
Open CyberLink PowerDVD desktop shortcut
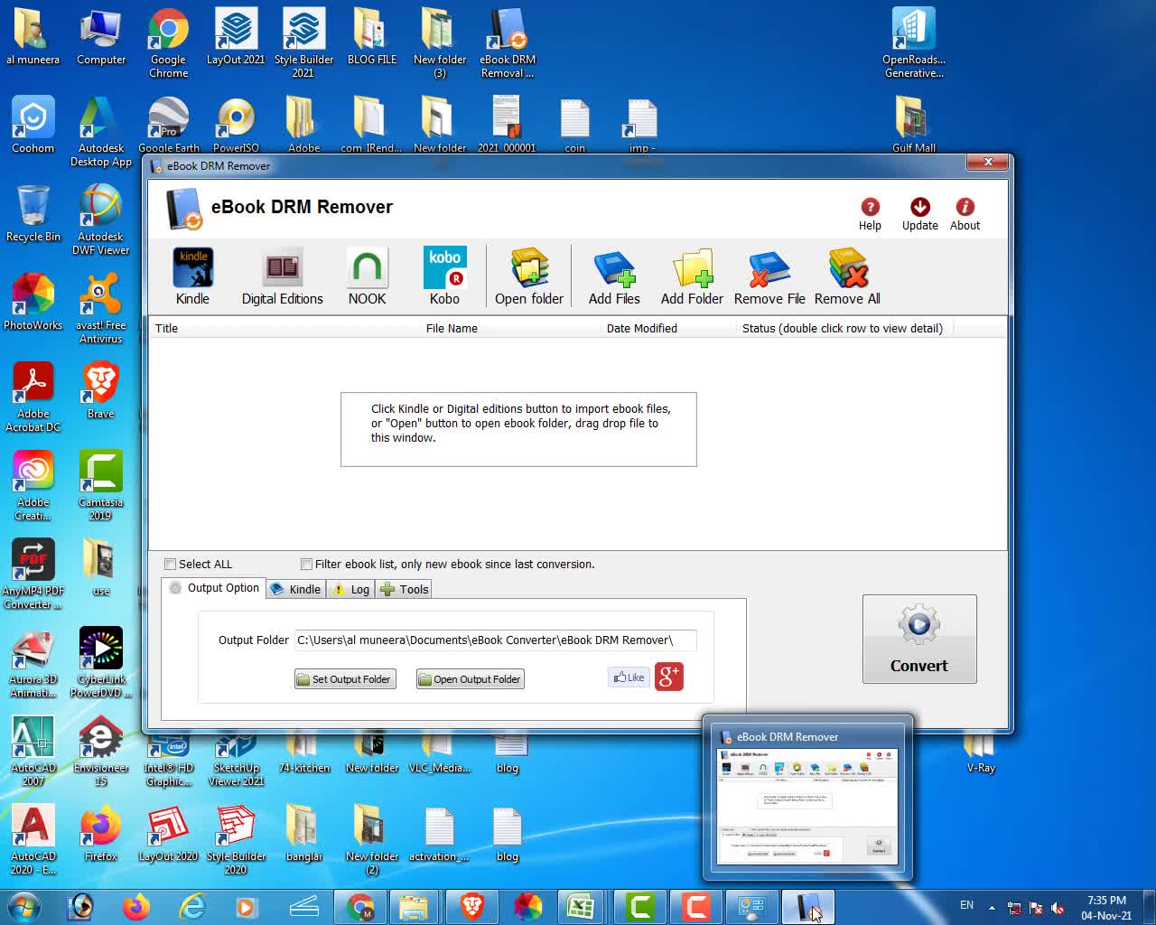[x=100, y=663]
